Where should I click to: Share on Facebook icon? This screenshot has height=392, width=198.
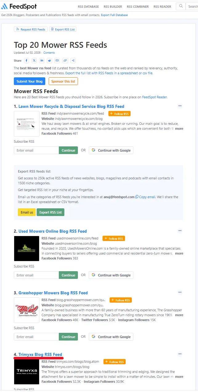(x=26, y=60)
